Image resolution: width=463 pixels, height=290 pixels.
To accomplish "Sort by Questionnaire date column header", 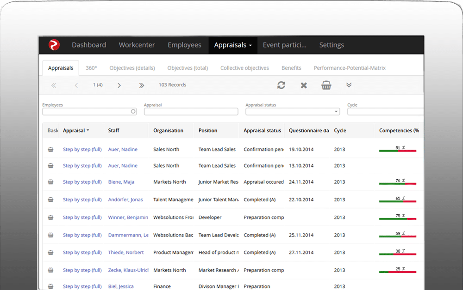I will 309,130.
